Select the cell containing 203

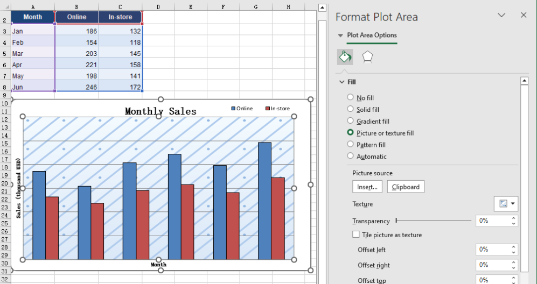pyautogui.click(x=76, y=53)
